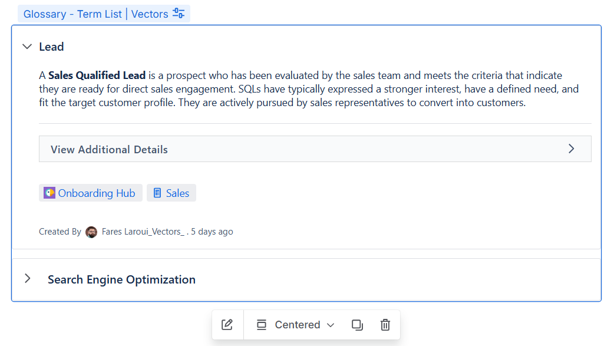The image size is (611, 346).
Task: Open the Onboarding Hub link
Action: point(97,193)
